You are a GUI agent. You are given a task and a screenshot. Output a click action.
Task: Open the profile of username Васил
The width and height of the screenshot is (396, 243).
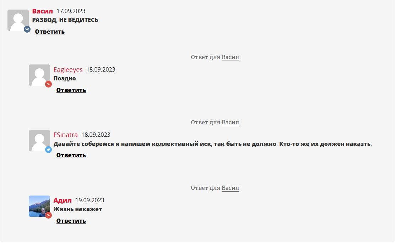tap(42, 11)
